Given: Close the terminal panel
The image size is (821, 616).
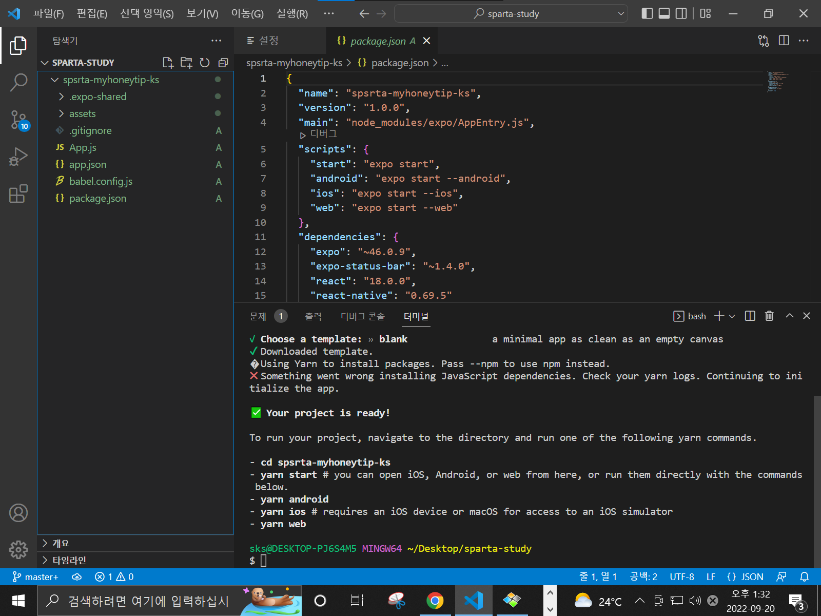Looking at the screenshot, I should click(807, 316).
